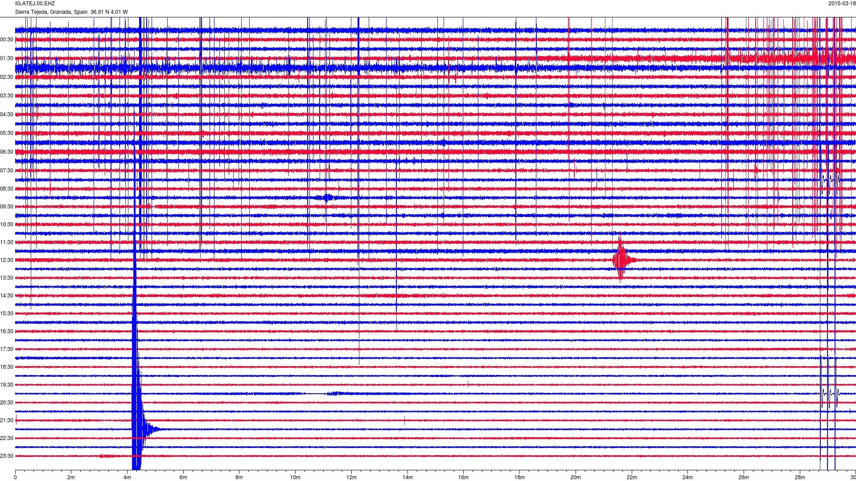Select the 16:30 time row label
Screen dimensions: 856x481
pos(7,331)
